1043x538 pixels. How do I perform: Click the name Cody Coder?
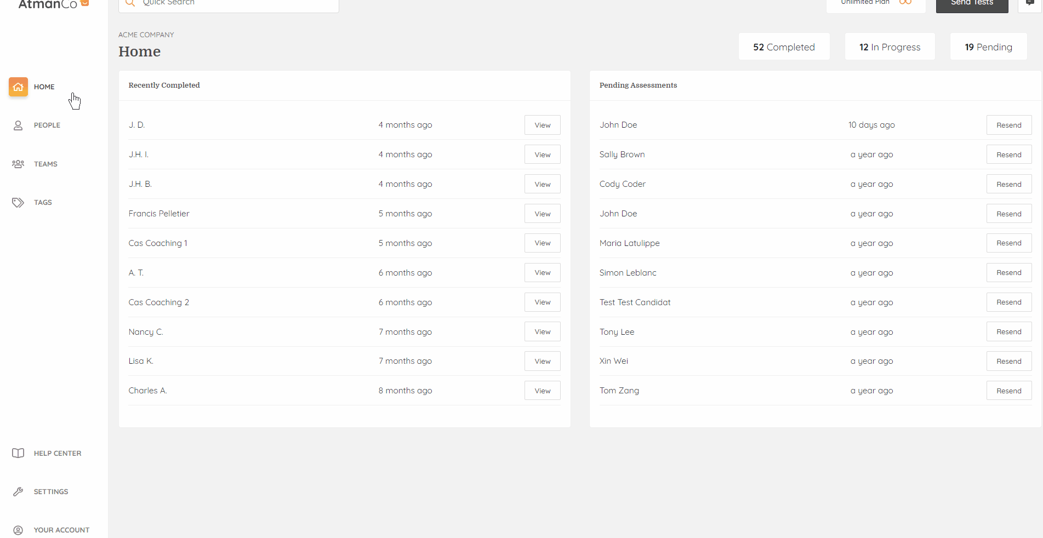click(623, 184)
